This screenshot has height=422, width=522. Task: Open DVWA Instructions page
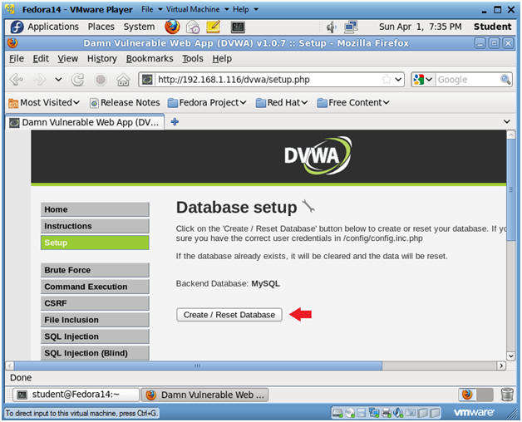click(95, 226)
